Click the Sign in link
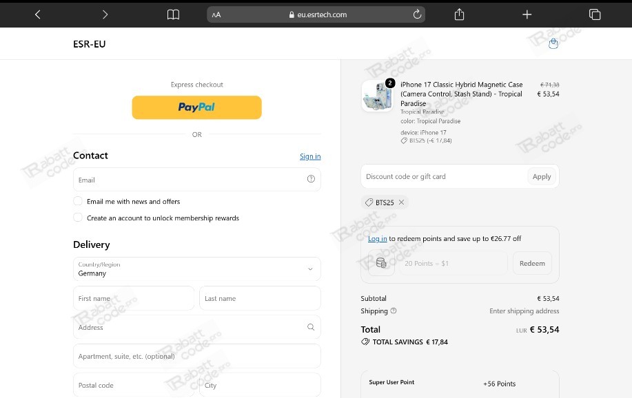Viewport: 632px width, 398px height. (x=310, y=156)
